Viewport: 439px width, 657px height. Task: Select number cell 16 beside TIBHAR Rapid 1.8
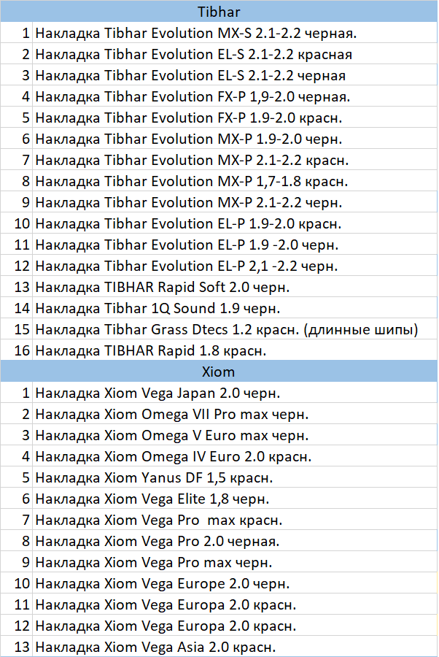click(16, 350)
